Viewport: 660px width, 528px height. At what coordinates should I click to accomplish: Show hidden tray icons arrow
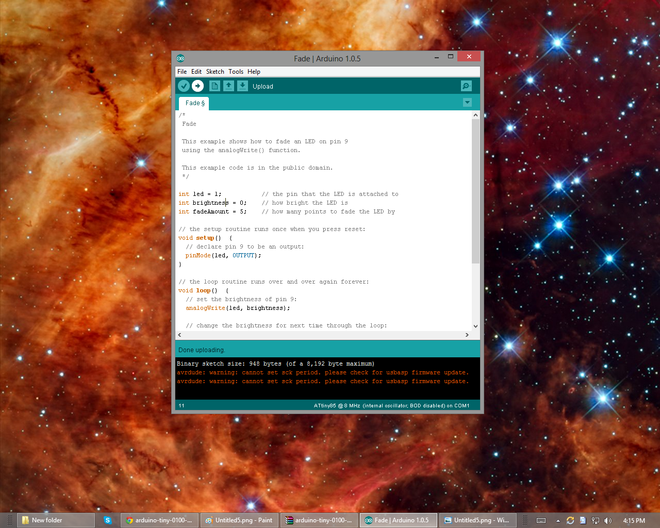coord(558,520)
